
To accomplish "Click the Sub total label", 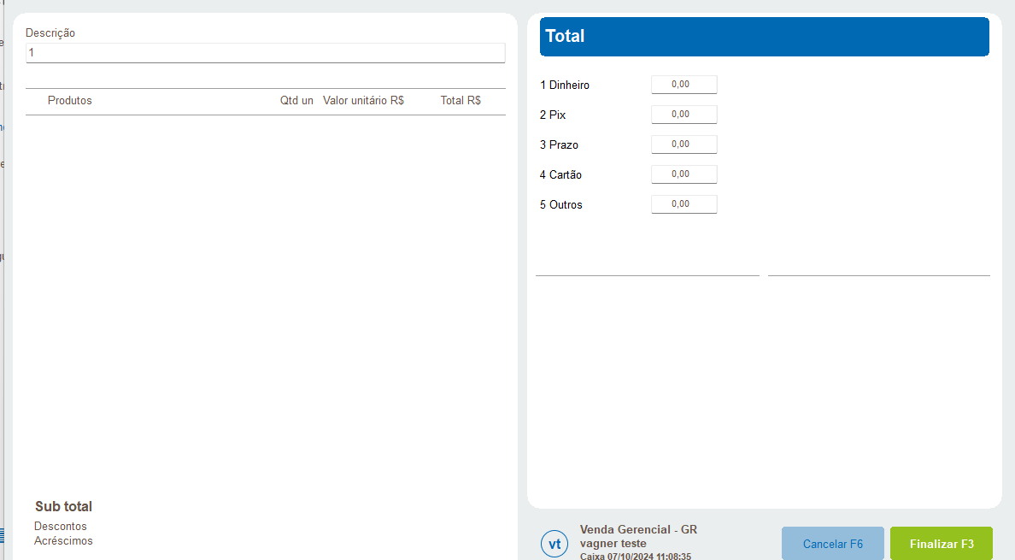I will pos(63,507).
